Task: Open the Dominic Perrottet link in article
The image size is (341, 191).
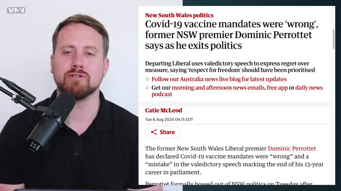Action: [292, 149]
